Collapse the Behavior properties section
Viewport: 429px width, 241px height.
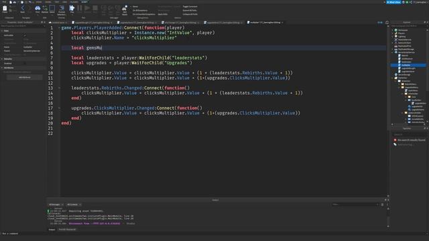coord(2,59)
